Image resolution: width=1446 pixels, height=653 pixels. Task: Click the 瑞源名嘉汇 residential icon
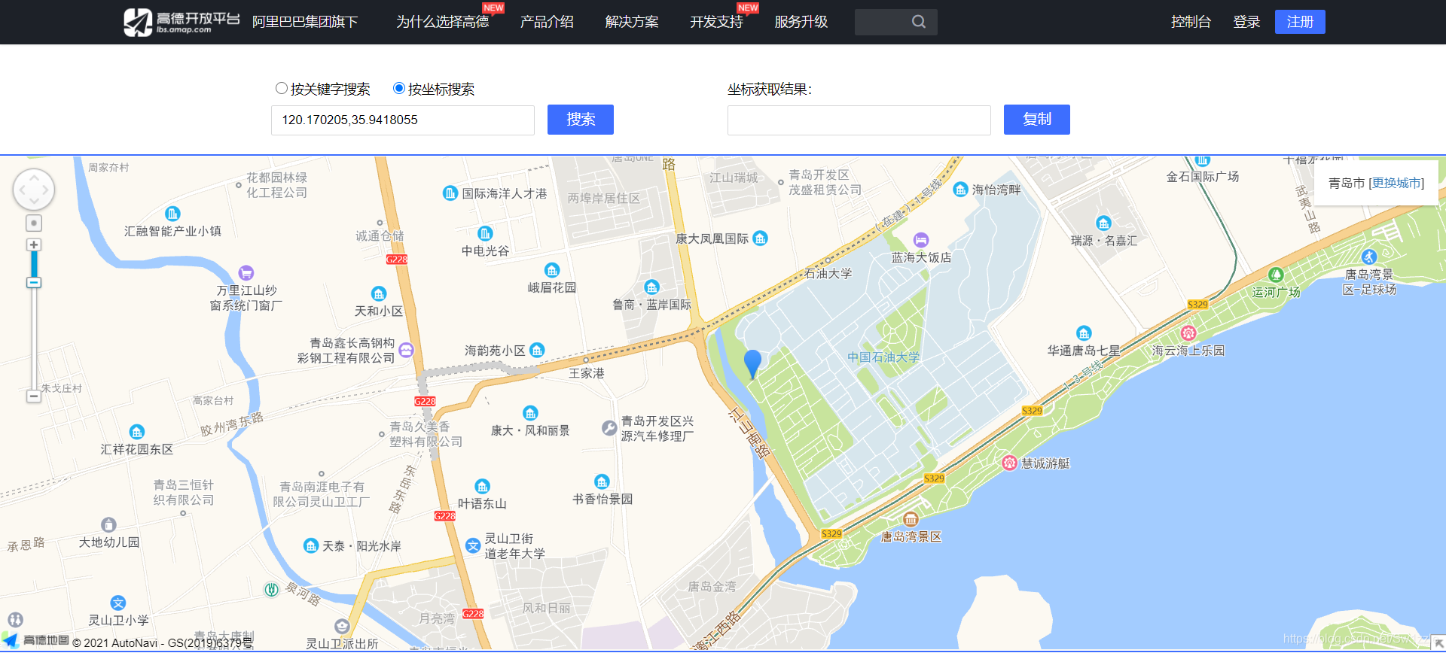(x=1103, y=223)
